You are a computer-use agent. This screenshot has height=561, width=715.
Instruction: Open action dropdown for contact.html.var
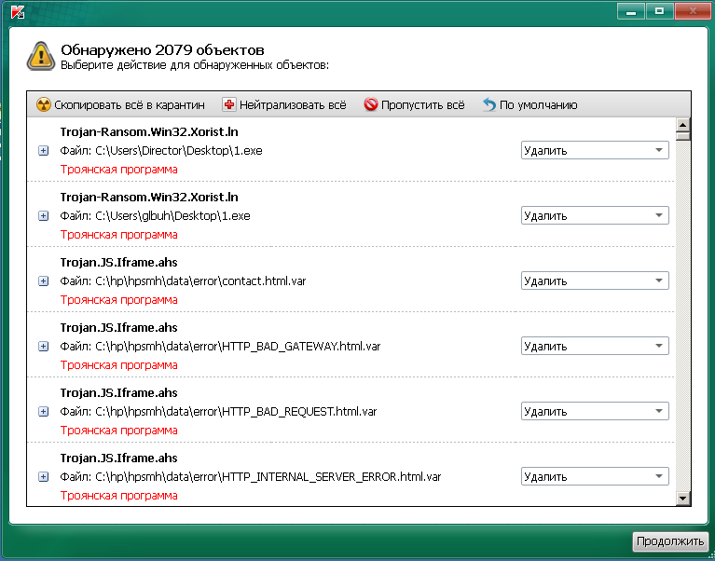click(594, 281)
